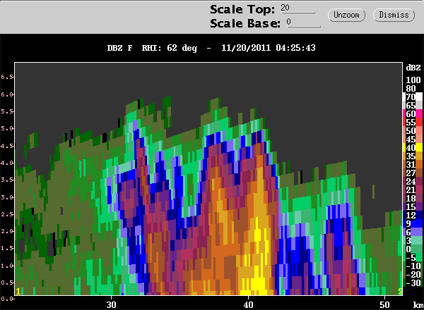Click the Scale Top label
This screenshot has width=424, height=310.
pos(242,9)
